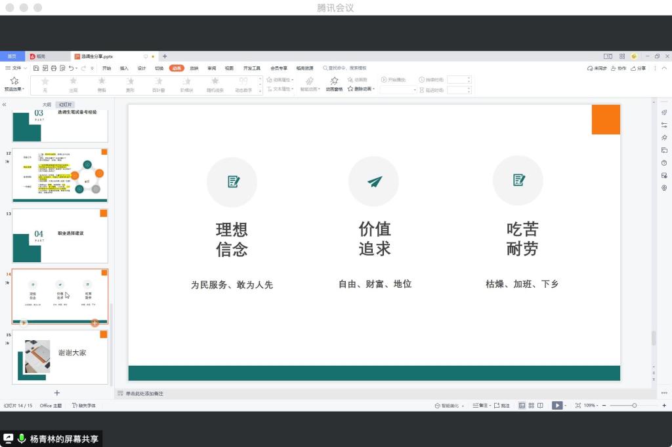
Task: Start slideshow from status bar play button
Action: pos(557,406)
